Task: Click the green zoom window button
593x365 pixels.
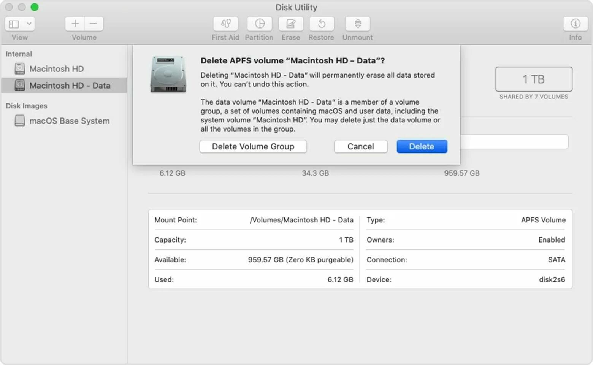Action: [35, 7]
